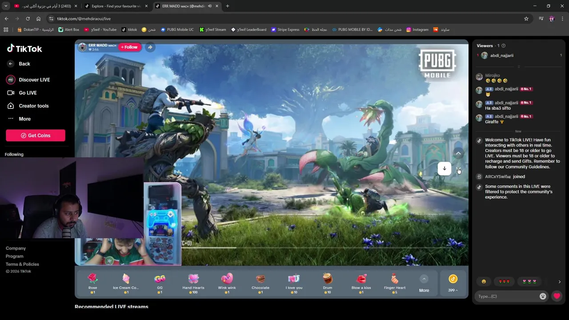Open Creator tools
Image resolution: width=569 pixels, height=320 pixels.
click(x=28, y=106)
